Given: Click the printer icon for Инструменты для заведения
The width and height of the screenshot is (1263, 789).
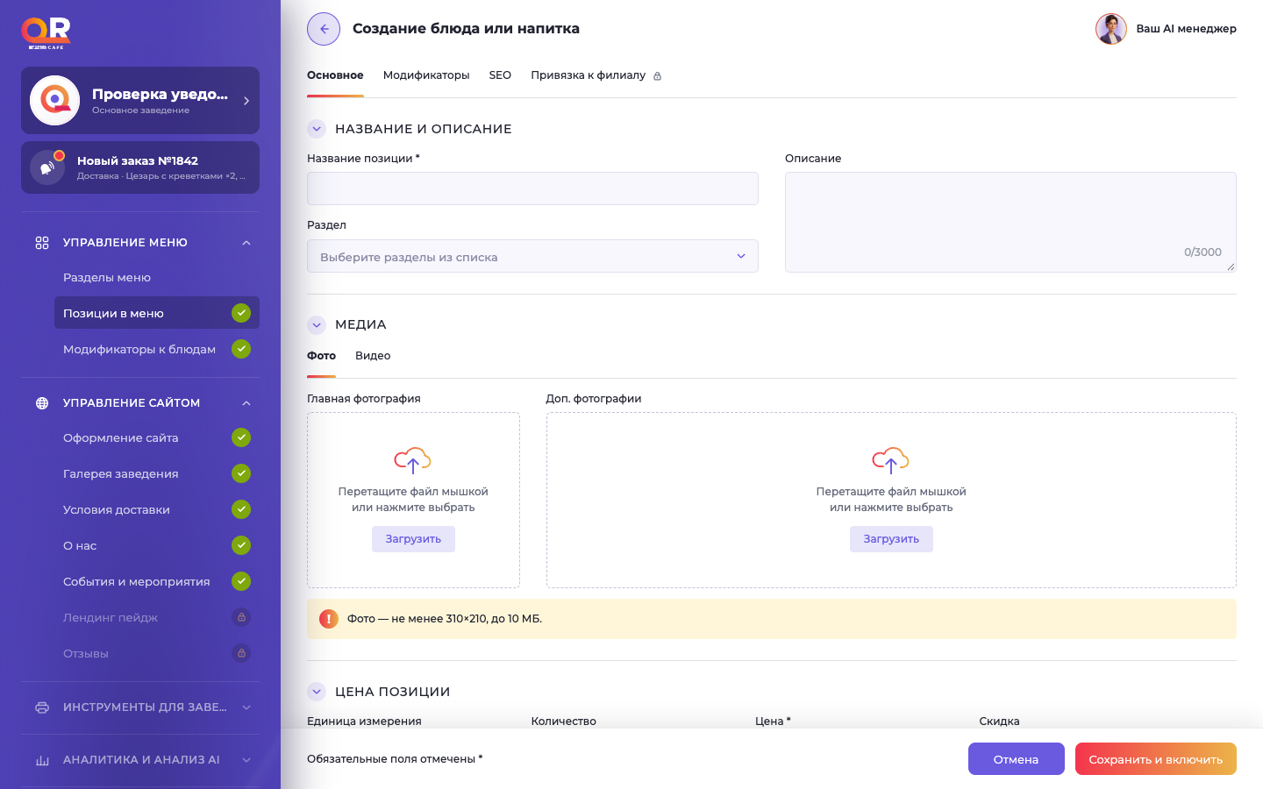Looking at the screenshot, I should click(x=42, y=707).
